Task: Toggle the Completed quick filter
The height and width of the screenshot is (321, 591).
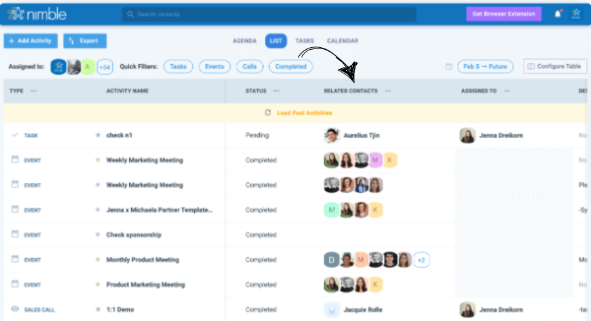Action: click(x=291, y=67)
